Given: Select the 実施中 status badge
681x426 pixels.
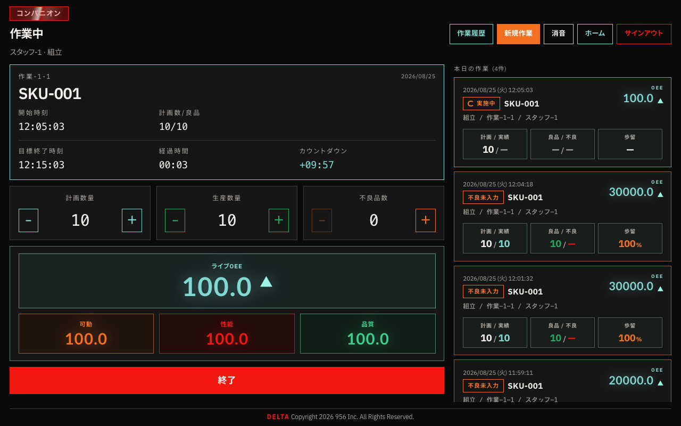Looking at the screenshot, I should pyautogui.click(x=481, y=103).
